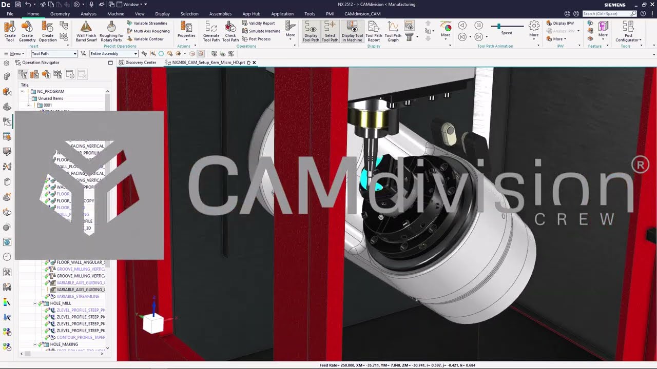
Task: Open the File menu
Action: point(10,14)
